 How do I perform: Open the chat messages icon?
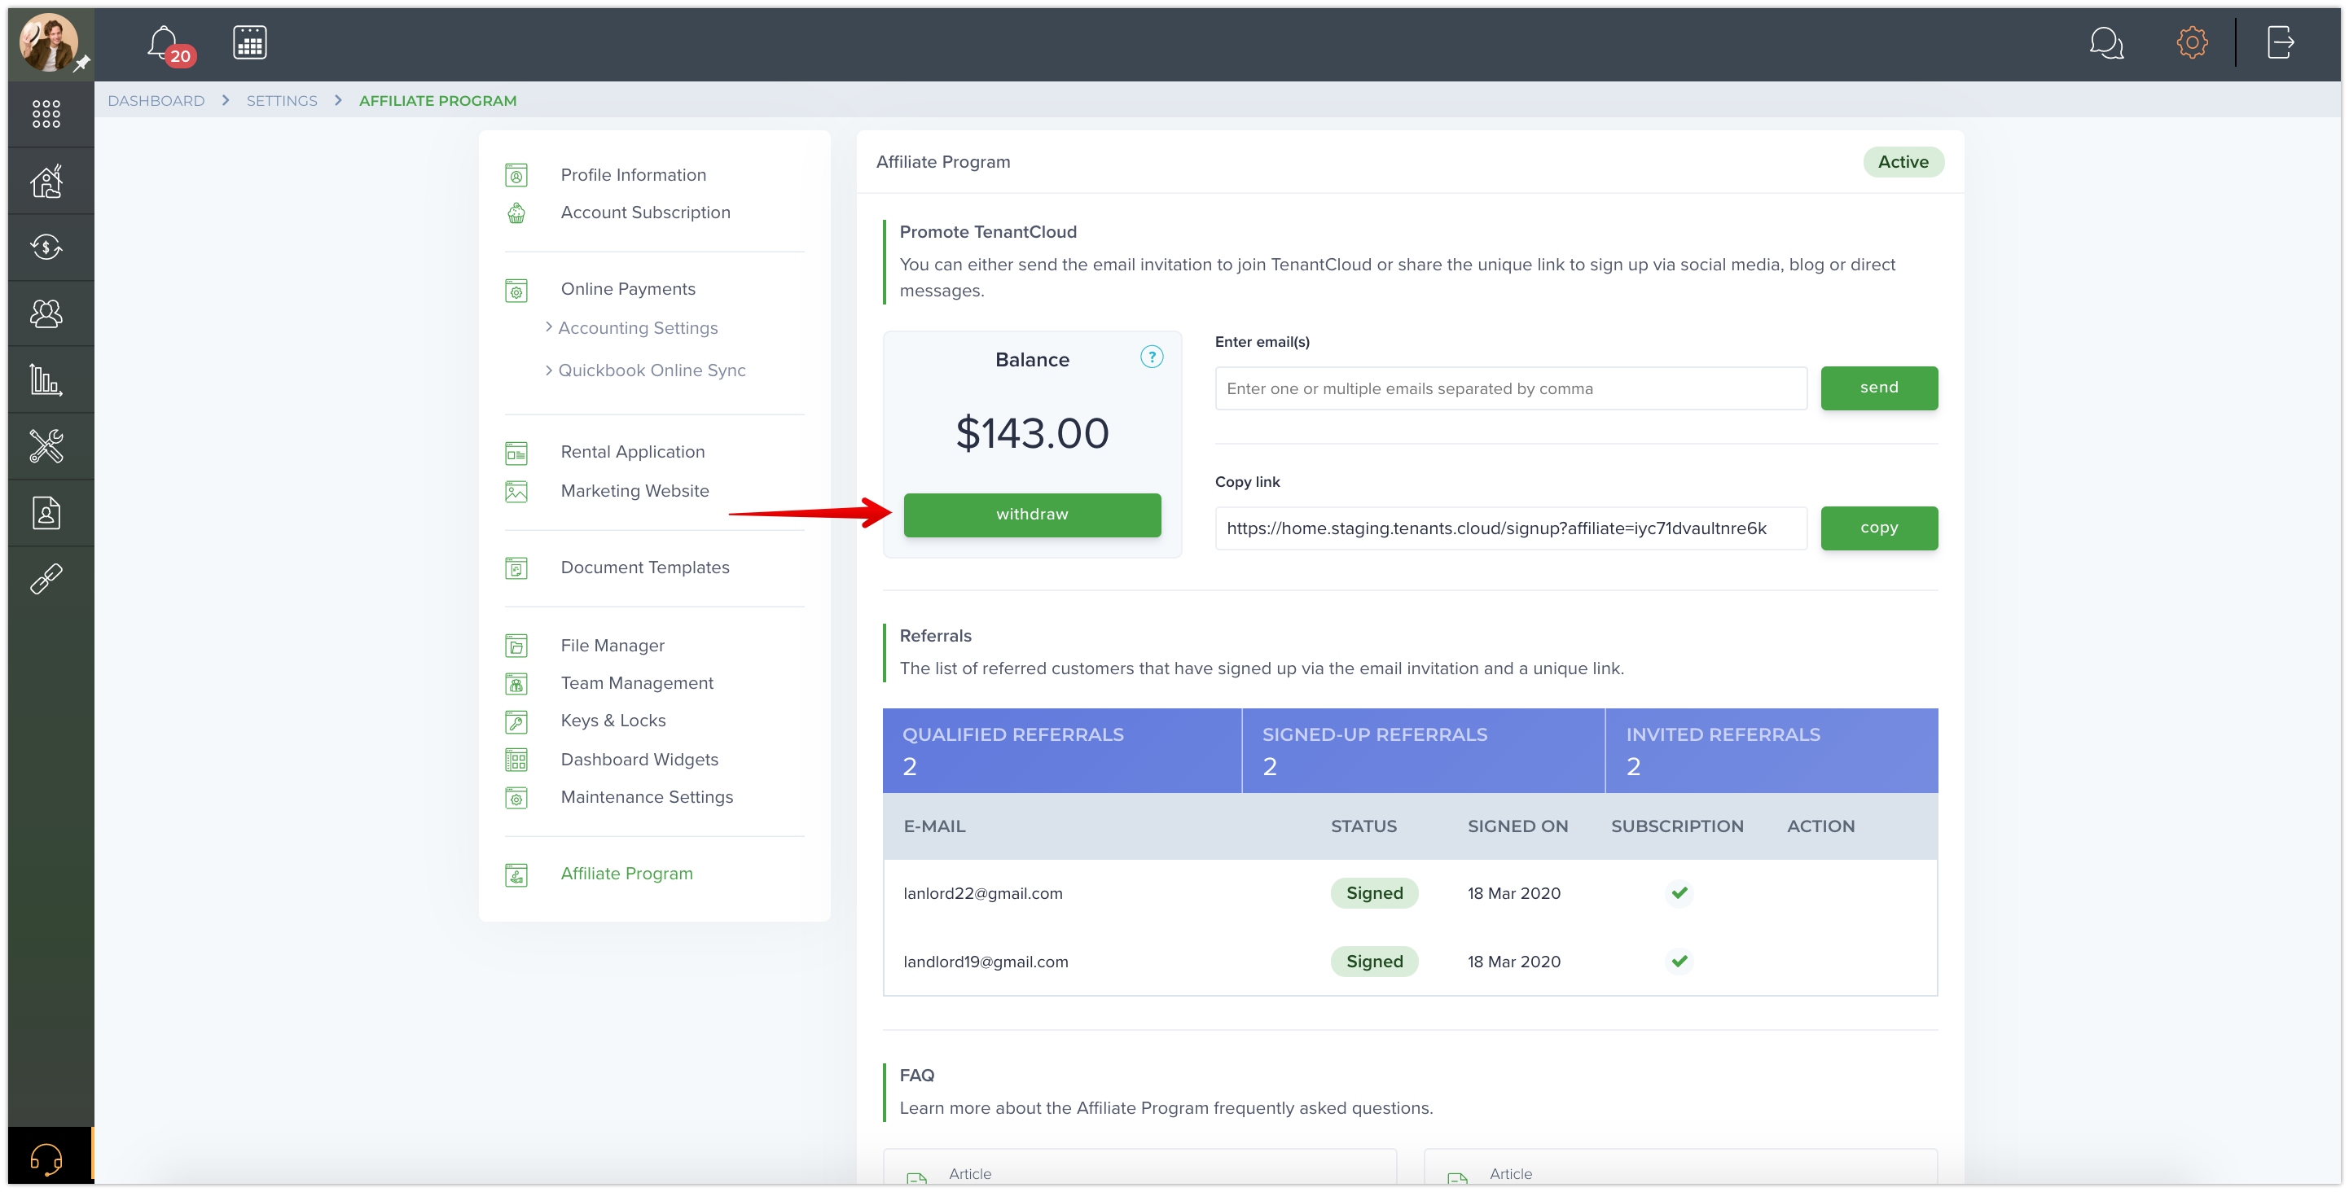(x=2106, y=43)
